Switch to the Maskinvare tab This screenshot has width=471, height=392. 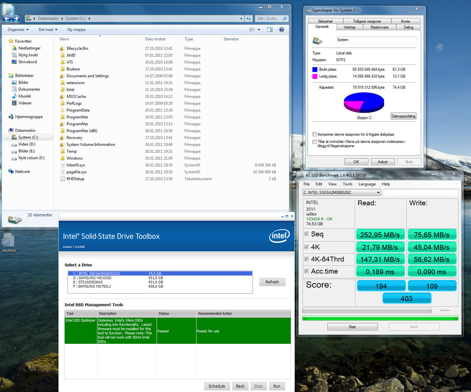pyautogui.click(x=379, y=27)
